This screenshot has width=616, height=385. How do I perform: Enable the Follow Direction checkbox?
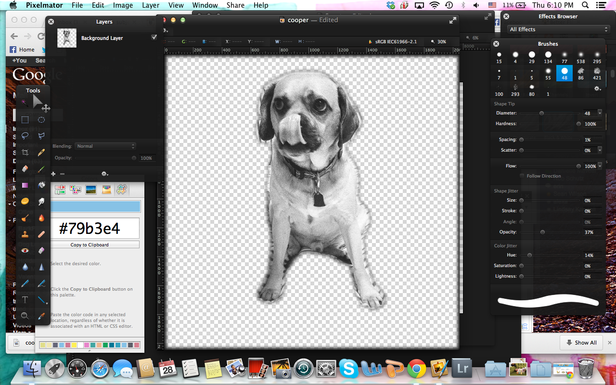click(523, 176)
